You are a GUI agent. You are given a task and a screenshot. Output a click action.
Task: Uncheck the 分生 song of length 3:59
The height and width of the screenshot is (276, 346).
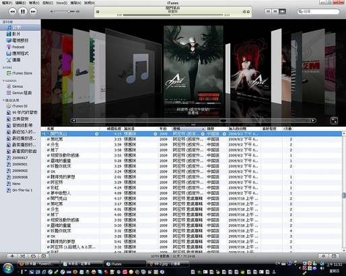coord(48,144)
